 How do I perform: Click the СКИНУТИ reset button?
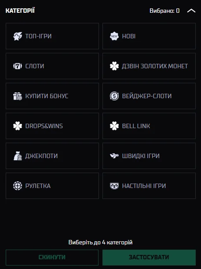(52, 258)
